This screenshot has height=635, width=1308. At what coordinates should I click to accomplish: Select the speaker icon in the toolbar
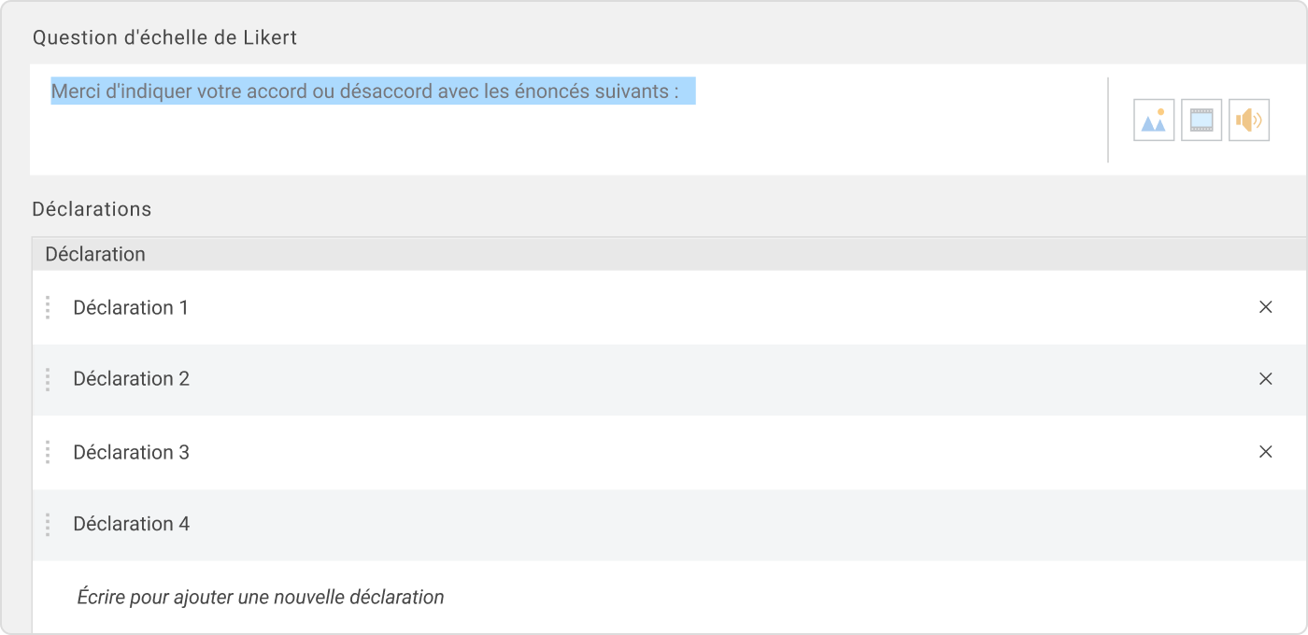pos(1249,120)
